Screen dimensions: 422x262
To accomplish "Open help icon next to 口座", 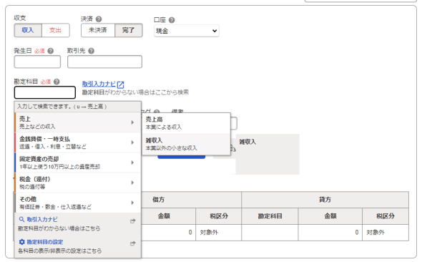I will (172, 20).
